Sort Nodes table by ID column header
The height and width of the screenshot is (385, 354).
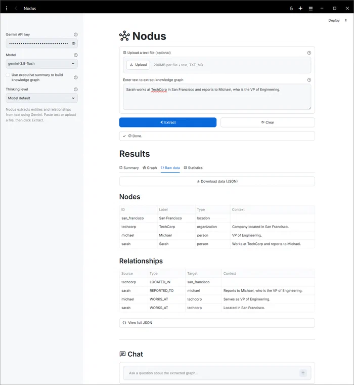pos(138,209)
